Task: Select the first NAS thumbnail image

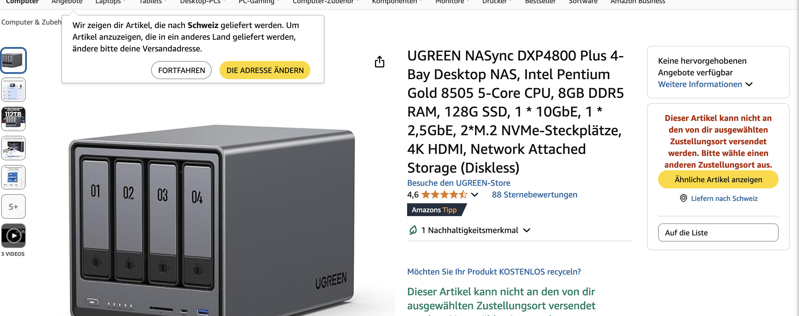Action: (13, 60)
